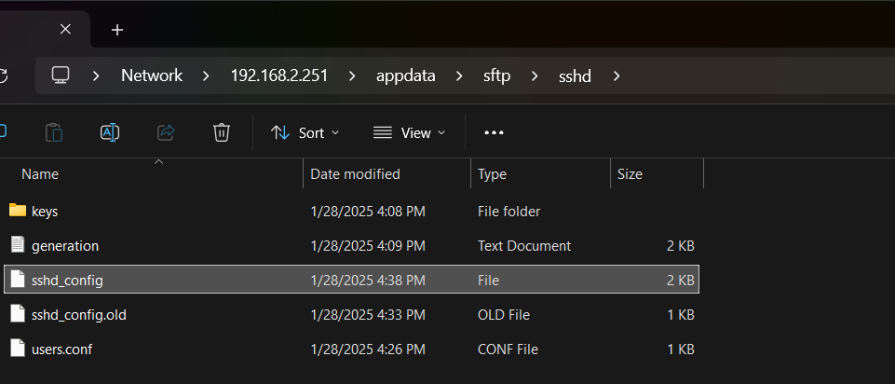895x384 pixels.
Task: Select the users.conf file
Action: [352, 350]
